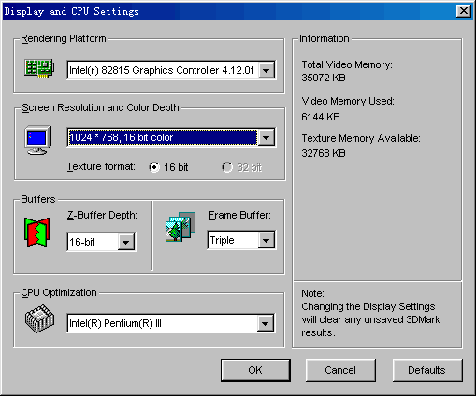Screen dimensions: 476x396
Task: Click the Texture Memory Available label
Action: point(361,138)
